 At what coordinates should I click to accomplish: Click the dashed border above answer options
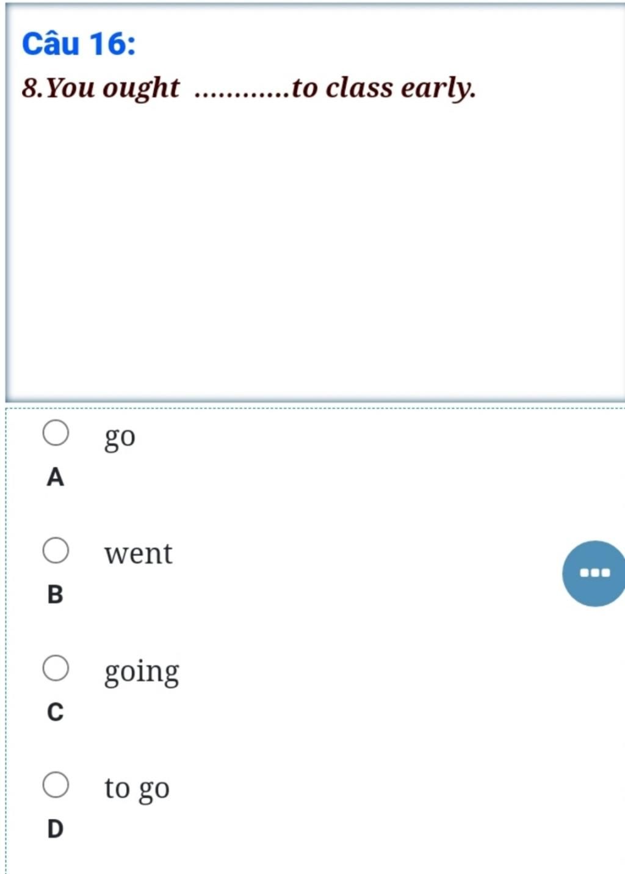coord(314,407)
